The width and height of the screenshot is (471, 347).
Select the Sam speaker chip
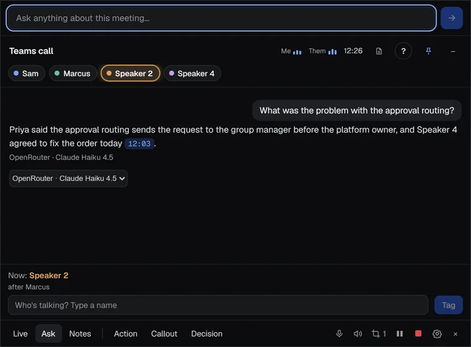coord(27,73)
